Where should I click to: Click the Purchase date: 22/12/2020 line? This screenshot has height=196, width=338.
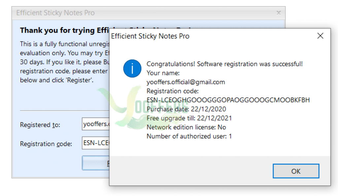coord(186,109)
